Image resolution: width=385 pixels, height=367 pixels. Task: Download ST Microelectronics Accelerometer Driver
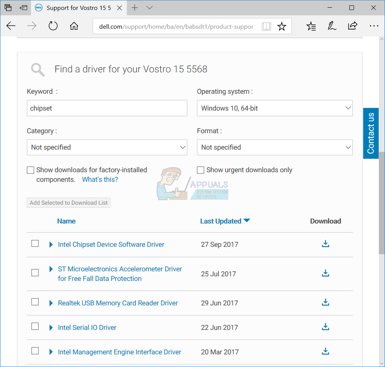click(325, 273)
